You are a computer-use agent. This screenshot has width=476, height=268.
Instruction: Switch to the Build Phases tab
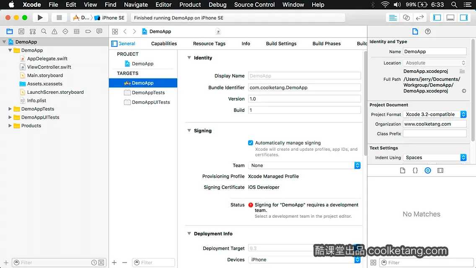(x=327, y=44)
